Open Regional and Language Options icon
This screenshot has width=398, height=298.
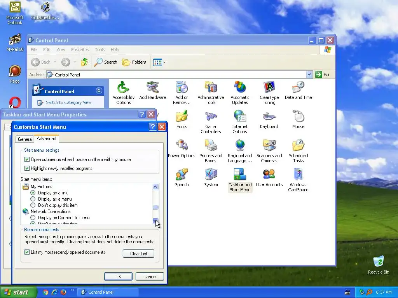click(240, 151)
